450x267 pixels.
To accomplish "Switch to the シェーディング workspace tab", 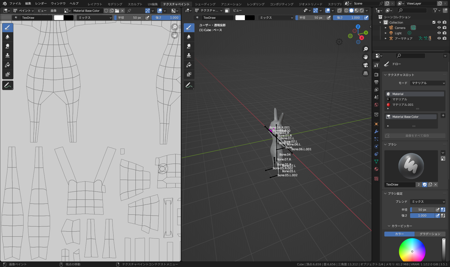I will pos(205,4).
